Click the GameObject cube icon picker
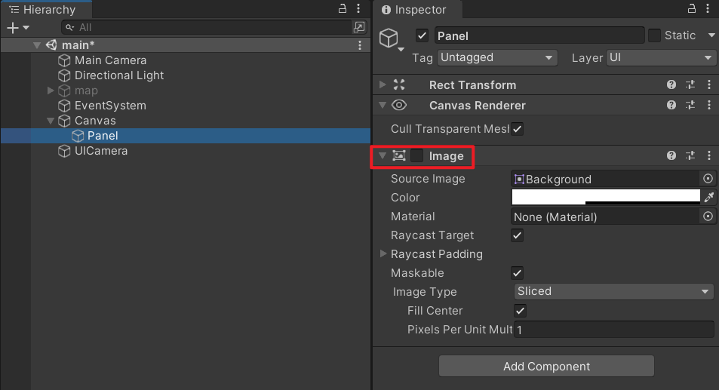The height and width of the screenshot is (390, 719). [x=391, y=39]
